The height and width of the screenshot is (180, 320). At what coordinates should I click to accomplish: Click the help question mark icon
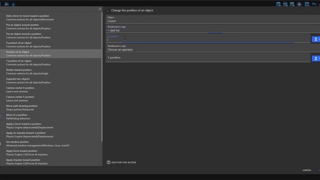pos(108,162)
